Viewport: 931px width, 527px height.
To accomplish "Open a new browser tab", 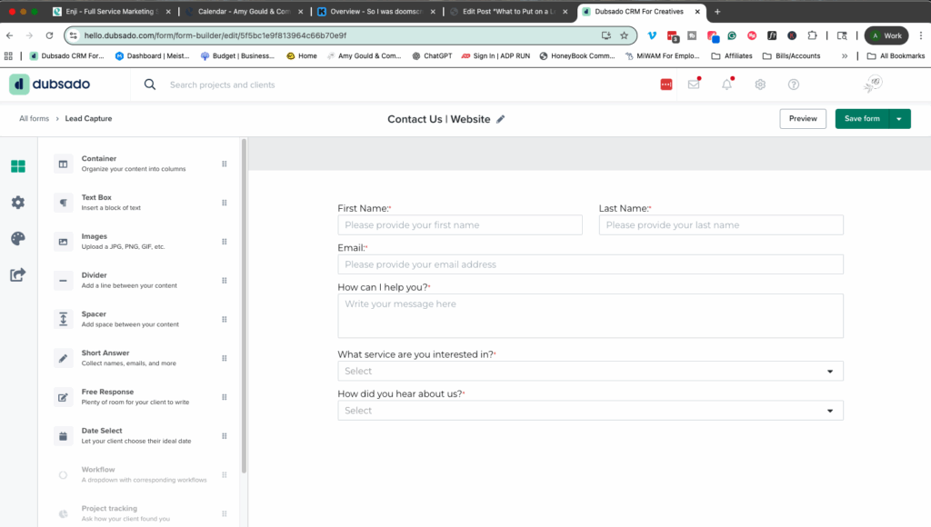I will 717,11.
